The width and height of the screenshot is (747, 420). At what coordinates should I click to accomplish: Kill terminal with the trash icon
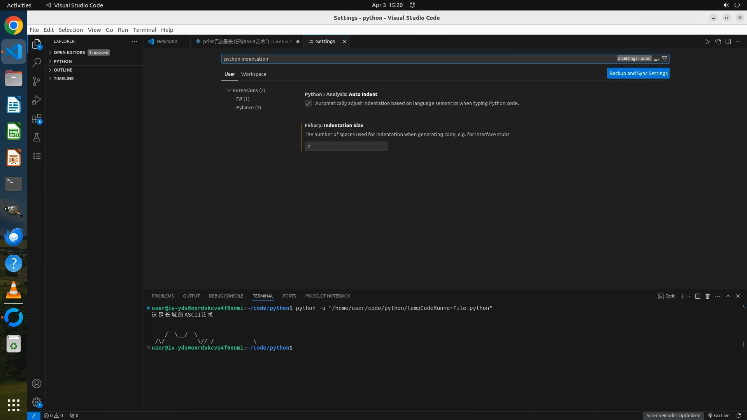click(707, 296)
